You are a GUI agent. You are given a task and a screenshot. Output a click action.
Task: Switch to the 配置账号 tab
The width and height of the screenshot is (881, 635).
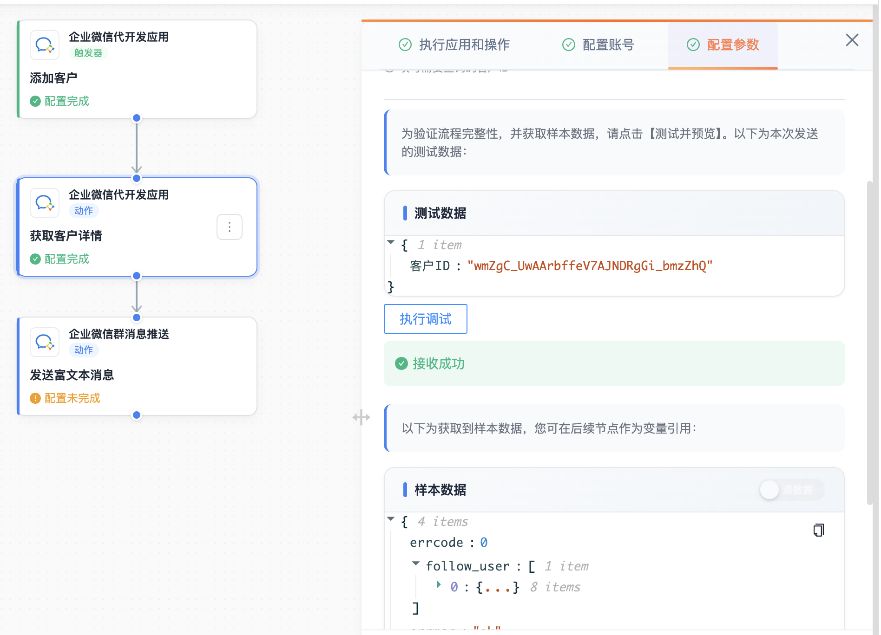point(598,45)
